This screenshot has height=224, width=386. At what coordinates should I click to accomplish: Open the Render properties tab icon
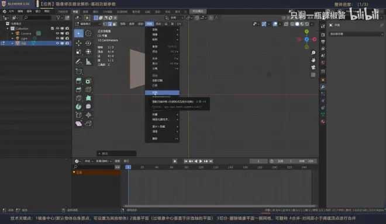[323, 34]
